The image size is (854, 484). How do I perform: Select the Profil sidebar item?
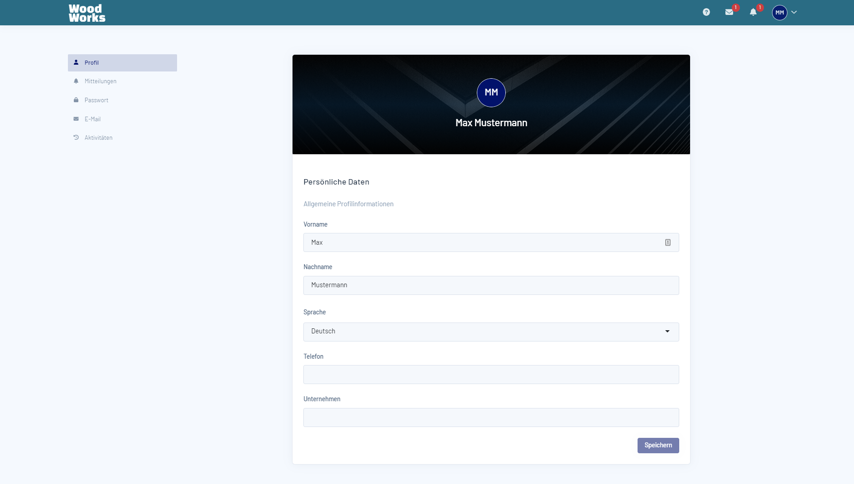tap(122, 63)
